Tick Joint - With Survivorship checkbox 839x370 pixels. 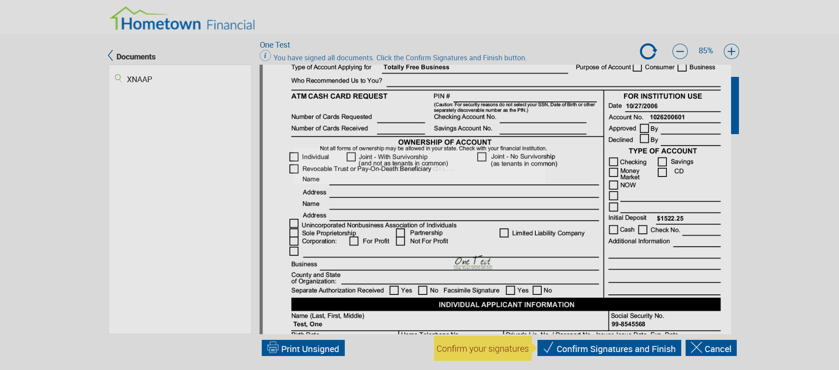coord(351,157)
